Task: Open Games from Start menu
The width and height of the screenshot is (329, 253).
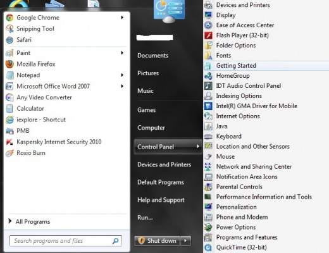Action: click(147, 110)
